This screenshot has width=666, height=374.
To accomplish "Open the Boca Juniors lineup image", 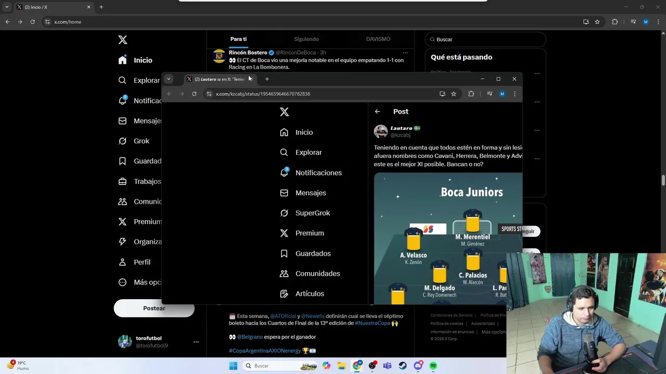I will tap(448, 238).
